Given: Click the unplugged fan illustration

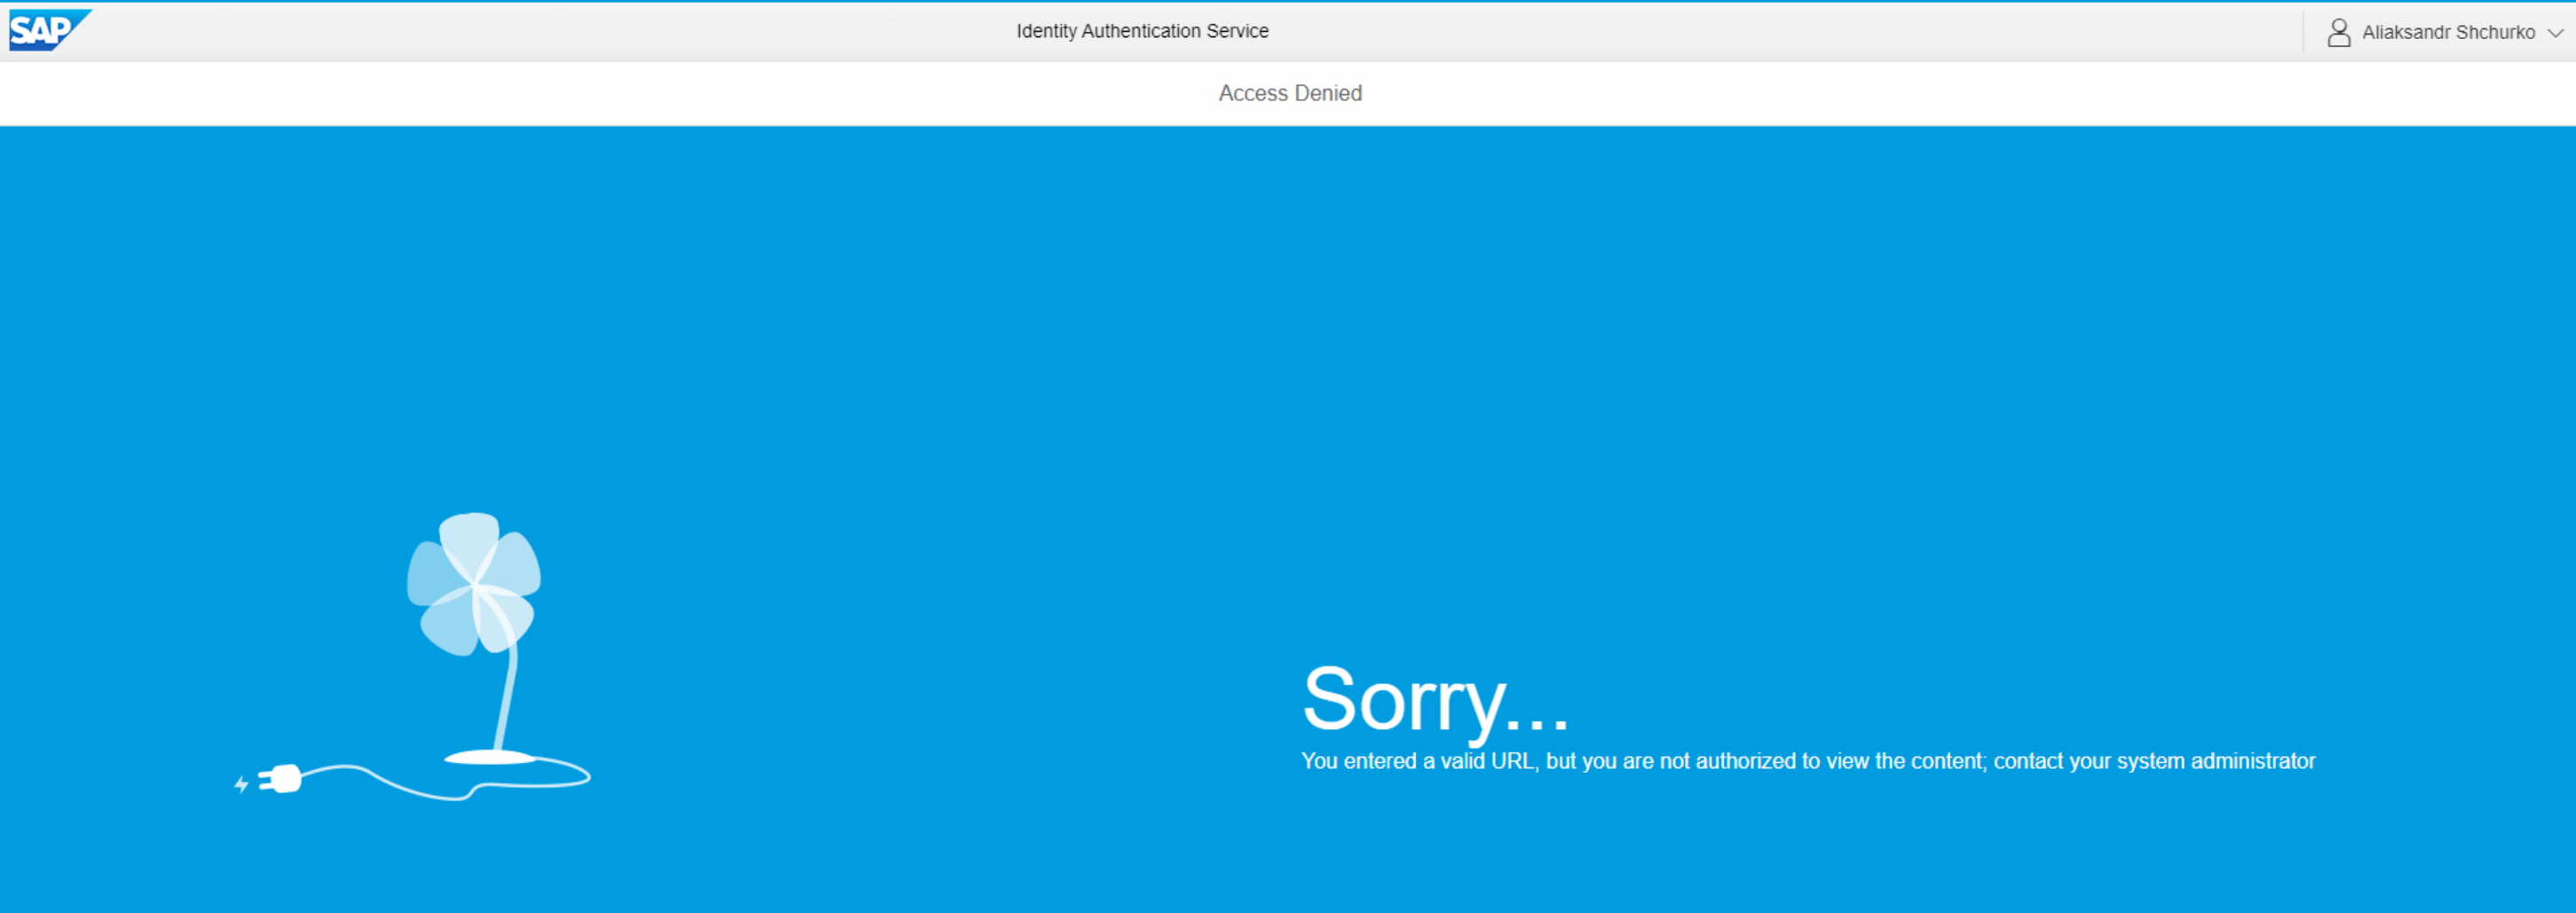Looking at the screenshot, I should point(412,657).
